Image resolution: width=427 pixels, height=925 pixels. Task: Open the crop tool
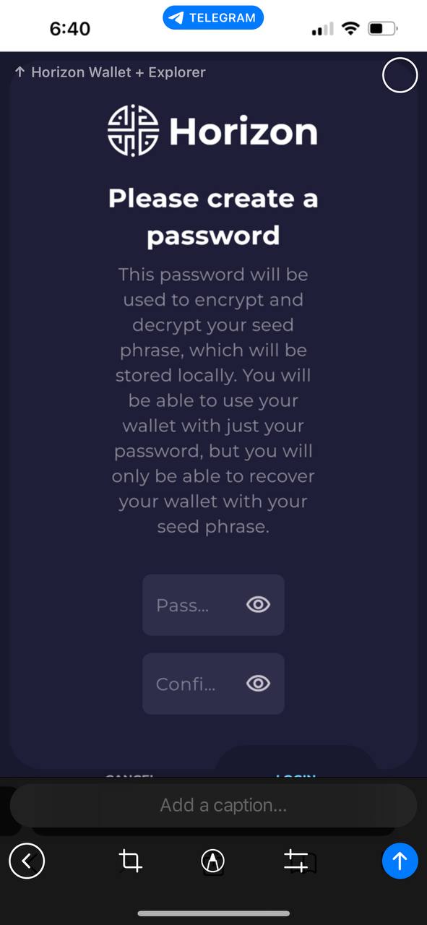(130, 860)
